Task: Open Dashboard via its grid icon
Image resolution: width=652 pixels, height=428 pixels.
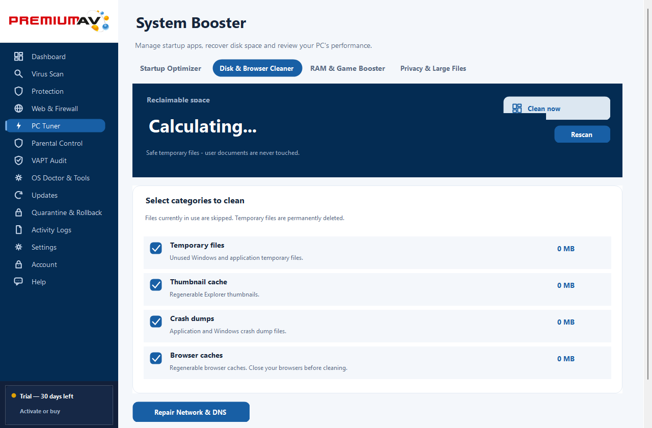Action: pyautogui.click(x=19, y=57)
